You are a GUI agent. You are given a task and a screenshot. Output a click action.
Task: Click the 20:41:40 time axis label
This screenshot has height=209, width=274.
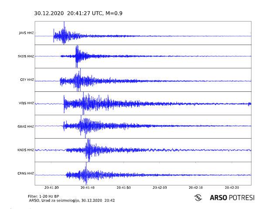pyautogui.click(x=88, y=187)
